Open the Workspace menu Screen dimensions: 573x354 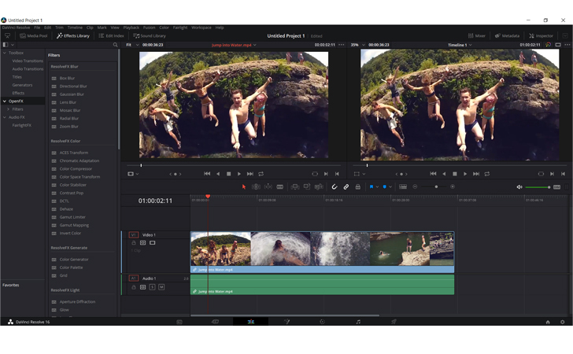pos(201,28)
